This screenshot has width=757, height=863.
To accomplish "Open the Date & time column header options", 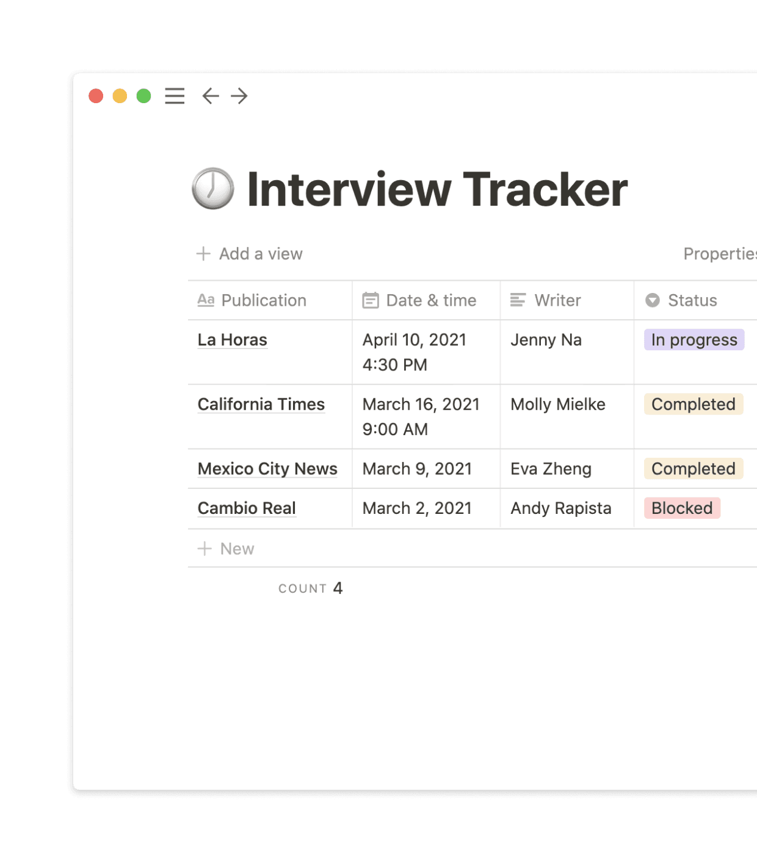I will [431, 300].
